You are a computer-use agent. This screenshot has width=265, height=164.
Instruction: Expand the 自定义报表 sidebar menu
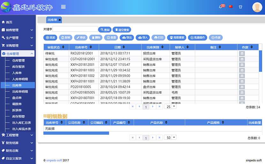click(x=18, y=158)
